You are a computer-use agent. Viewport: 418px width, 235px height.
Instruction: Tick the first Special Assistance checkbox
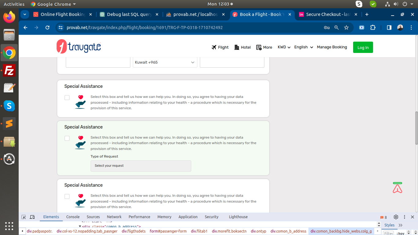click(x=67, y=98)
